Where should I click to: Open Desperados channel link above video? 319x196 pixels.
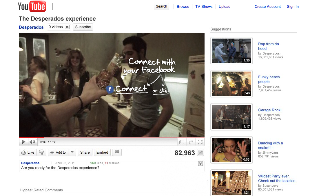[31, 27]
